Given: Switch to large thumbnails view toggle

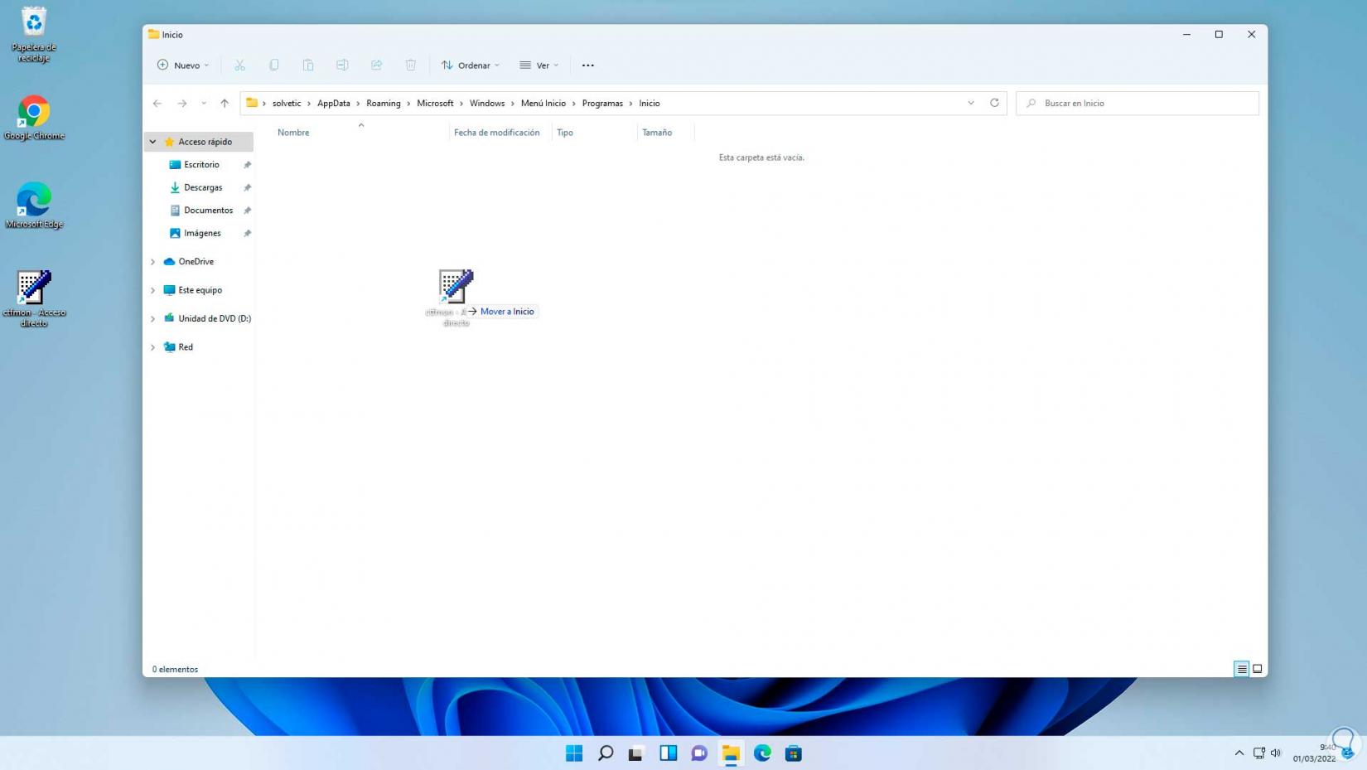Looking at the screenshot, I should (1257, 669).
